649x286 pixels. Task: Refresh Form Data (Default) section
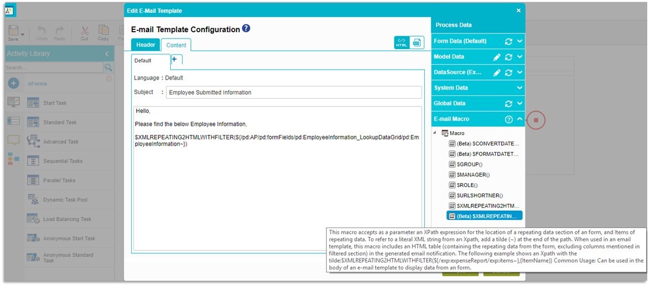pyautogui.click(x=509, y=42)
